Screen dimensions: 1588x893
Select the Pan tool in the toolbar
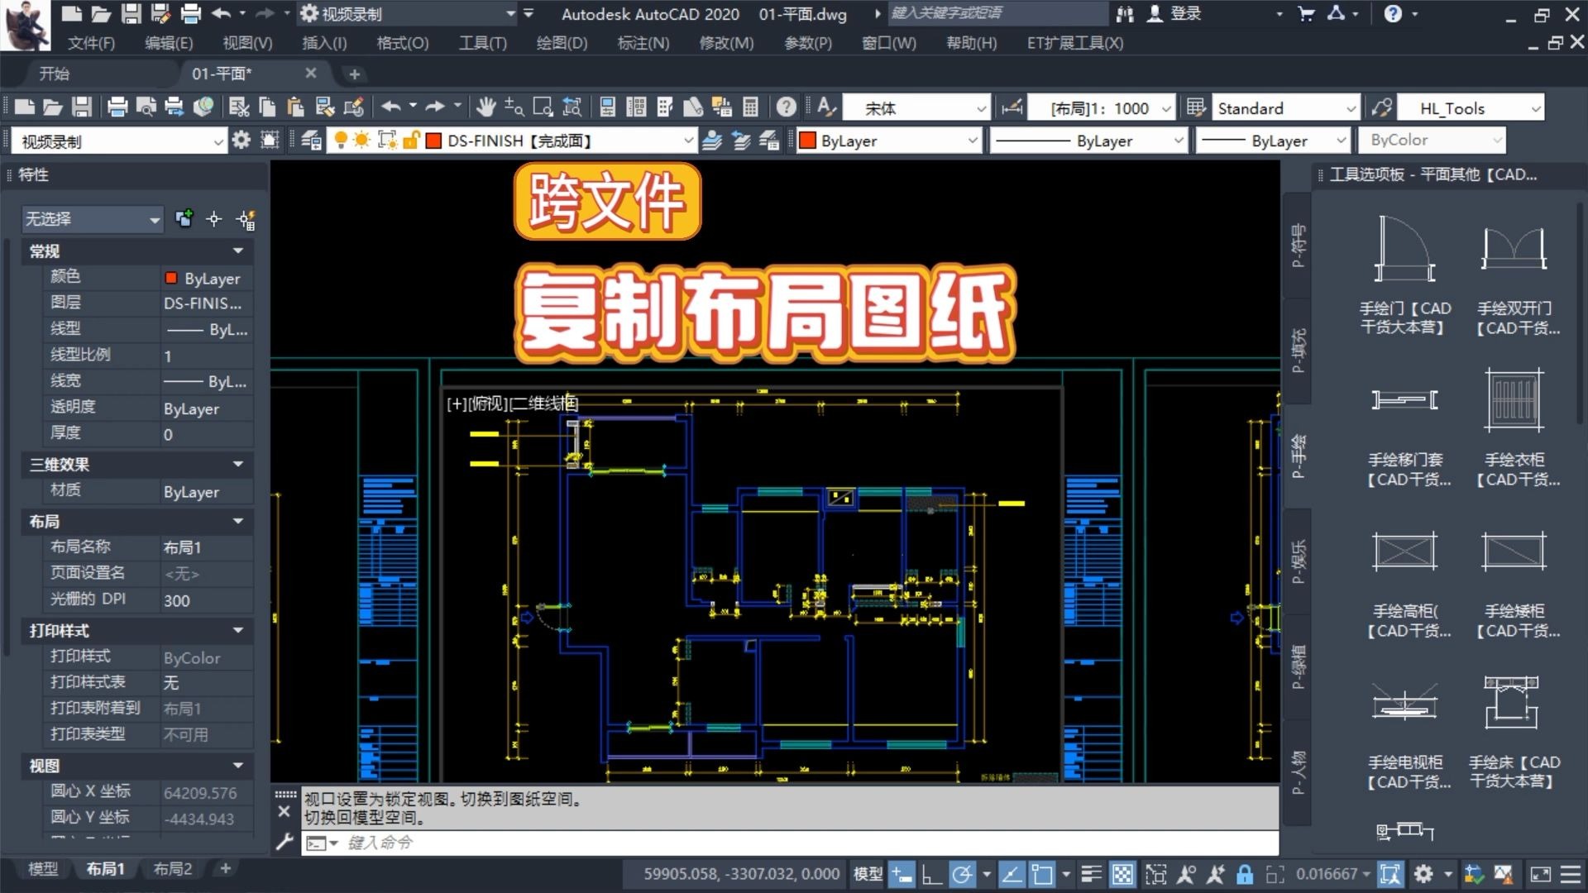485,106
